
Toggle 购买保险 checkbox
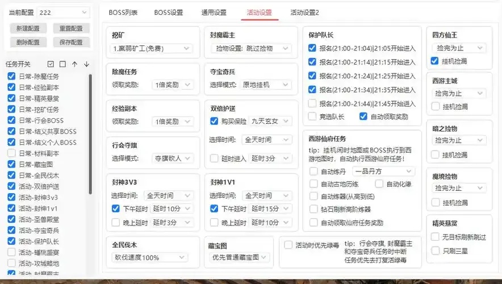click(214, 121)
